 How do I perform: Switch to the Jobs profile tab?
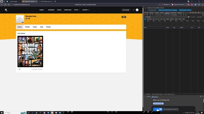(x=41, y=27)
